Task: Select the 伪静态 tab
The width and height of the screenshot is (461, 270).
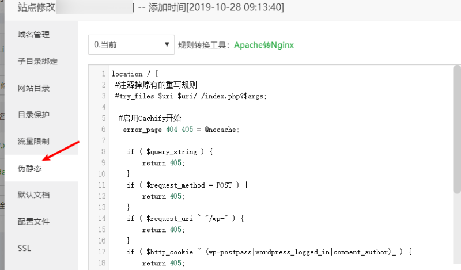Action: [x=29, y=168]
